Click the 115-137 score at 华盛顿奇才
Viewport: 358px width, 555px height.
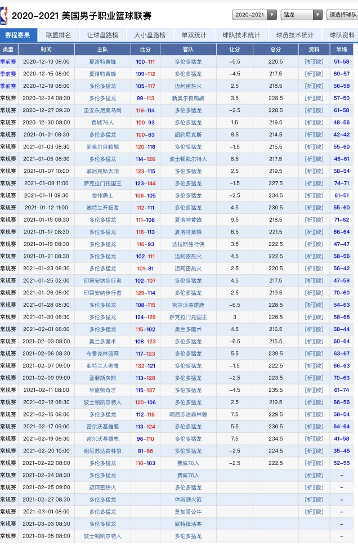[145, 390]
